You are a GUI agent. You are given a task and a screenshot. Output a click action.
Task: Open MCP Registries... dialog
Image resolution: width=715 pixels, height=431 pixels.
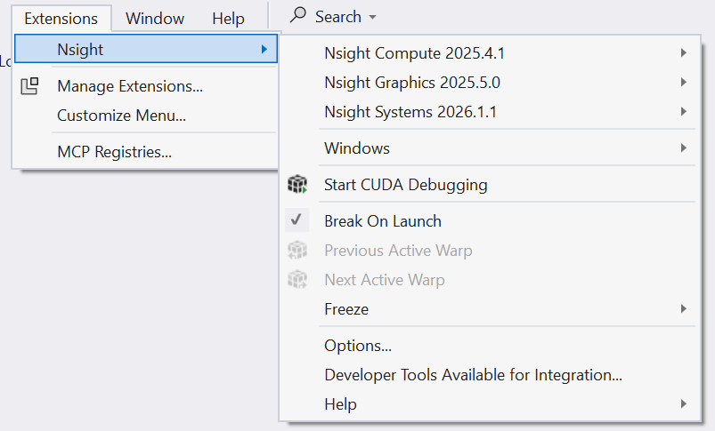click(114, 152)
